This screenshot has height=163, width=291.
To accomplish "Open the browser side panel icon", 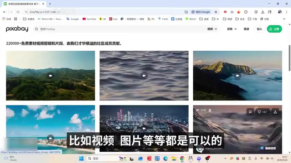I will [x=256, y=12].
